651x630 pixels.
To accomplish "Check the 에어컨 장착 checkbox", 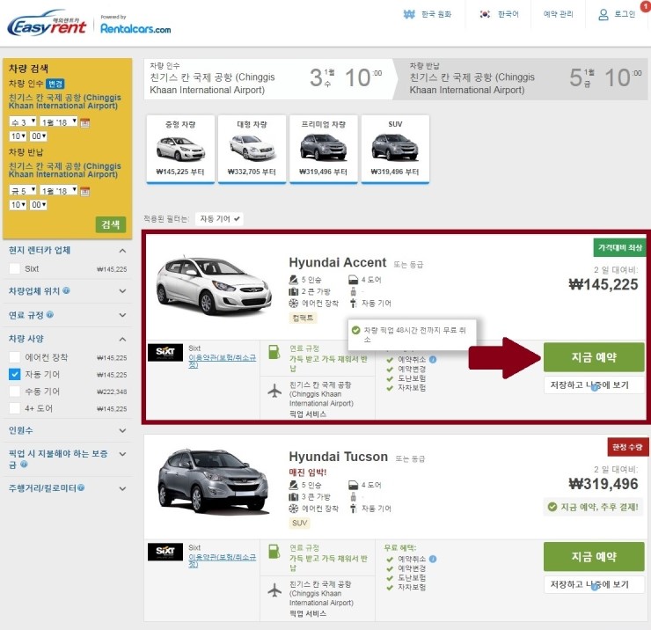I will pos(15,357).
